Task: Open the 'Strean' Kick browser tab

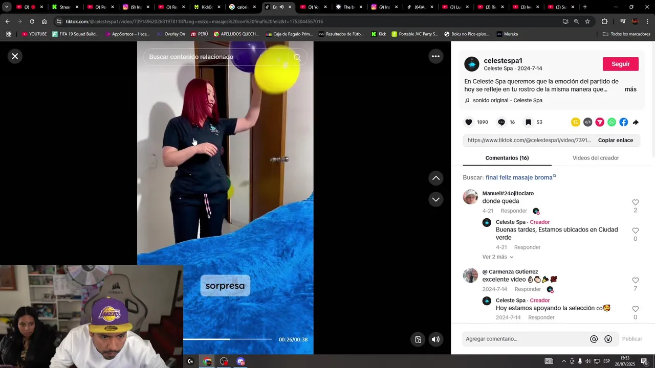Action: 65,7
